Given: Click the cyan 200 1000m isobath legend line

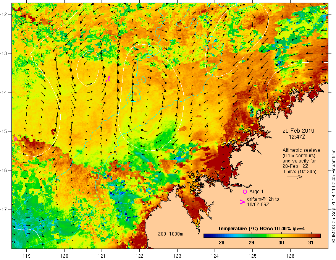Looking at the screenshot, I should pos(164,238).
